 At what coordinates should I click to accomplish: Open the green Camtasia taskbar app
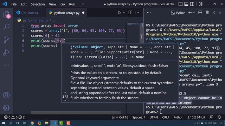(x=61, y=123)
